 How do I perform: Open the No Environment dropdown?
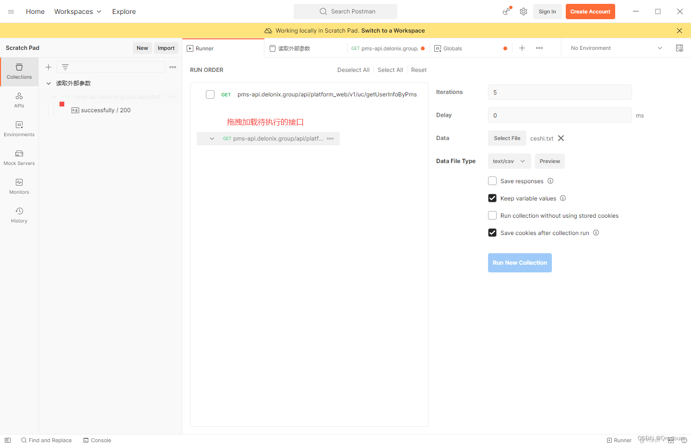[x=616, y=48]
